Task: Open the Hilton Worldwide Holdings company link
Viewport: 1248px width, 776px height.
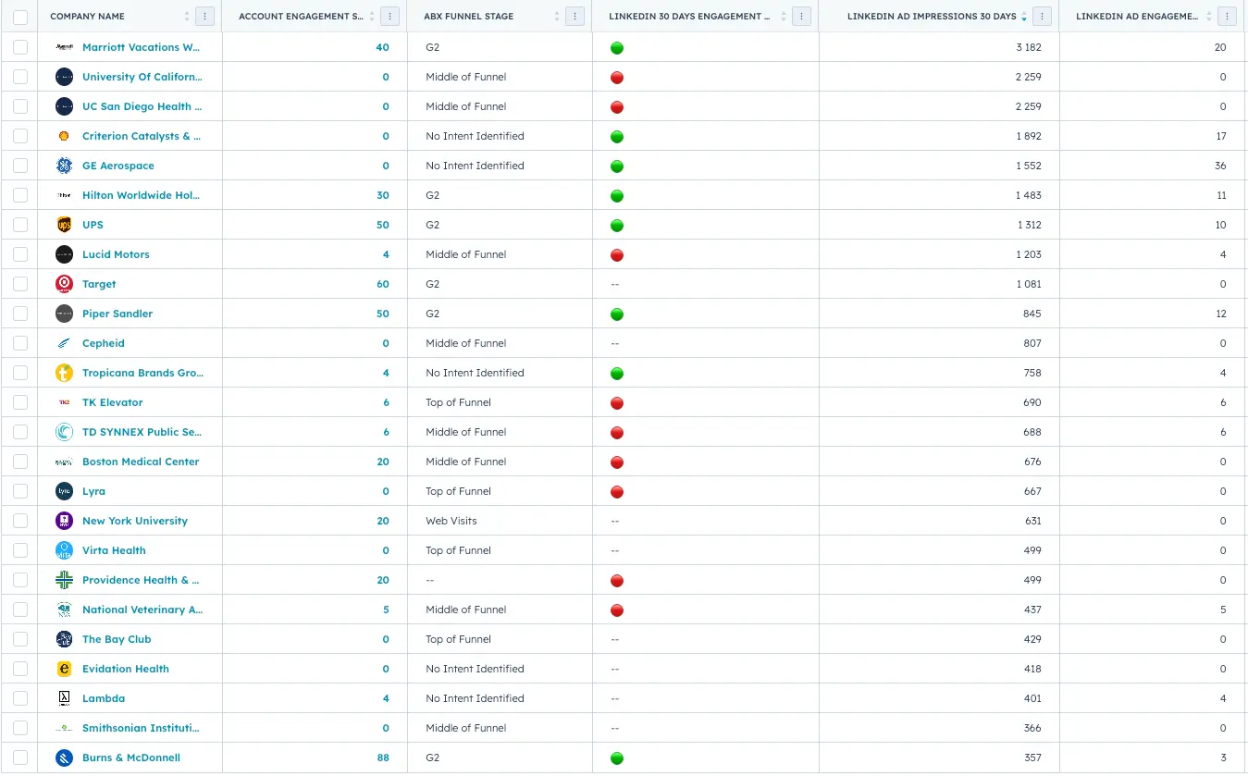Action: pyautogui.click(x=141, y=195)
